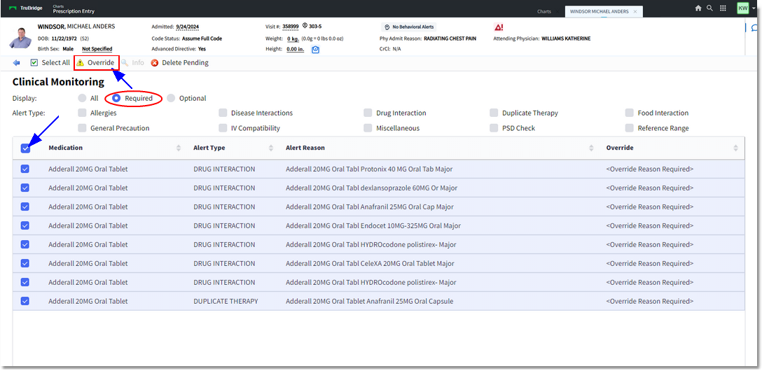Viewport: 762px width, 371px height.
Task: Click the height calculator icon
Action: (315, 49)
